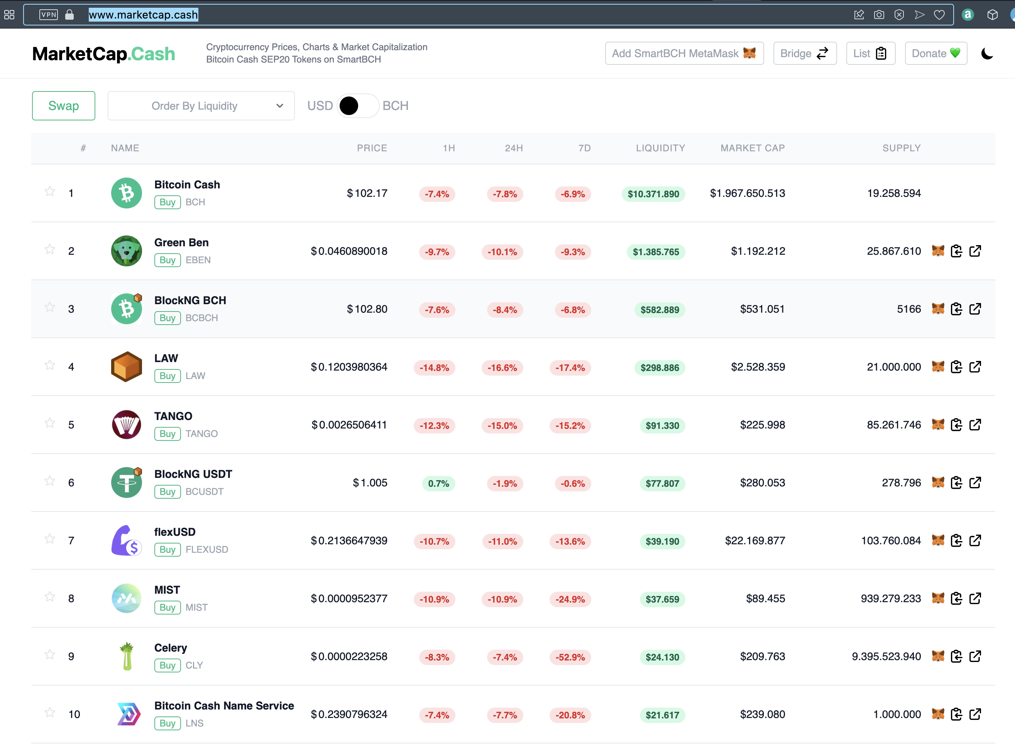
Task: Click the VPN badge in address bar
Action: coord(49,15)
